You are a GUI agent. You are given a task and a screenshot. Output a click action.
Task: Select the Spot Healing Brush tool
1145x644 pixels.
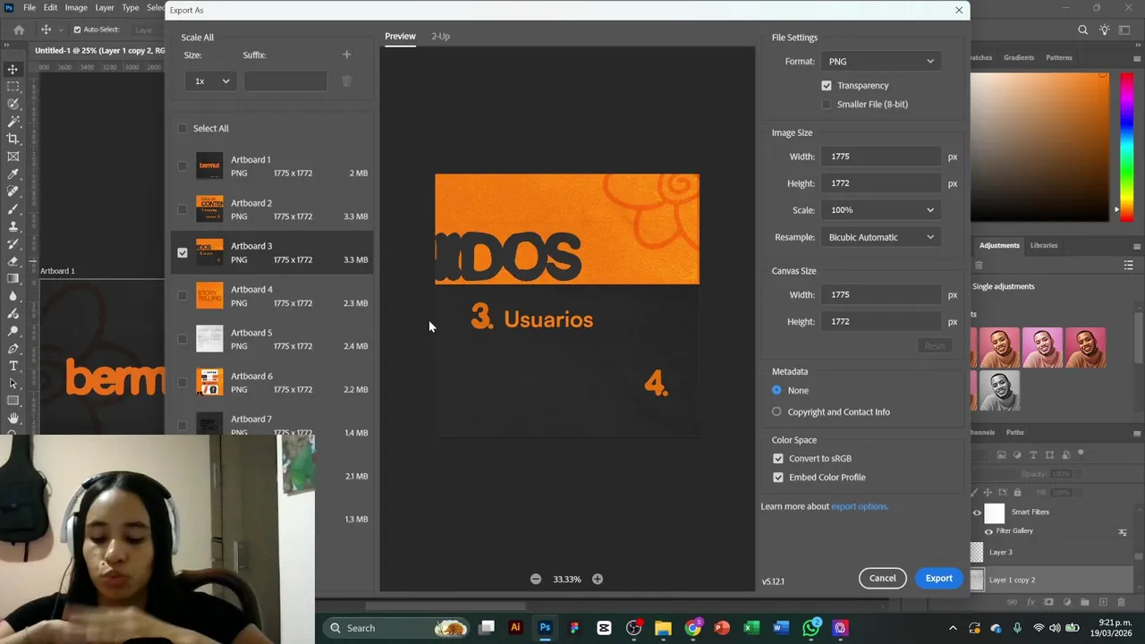(x=13, y=191)
